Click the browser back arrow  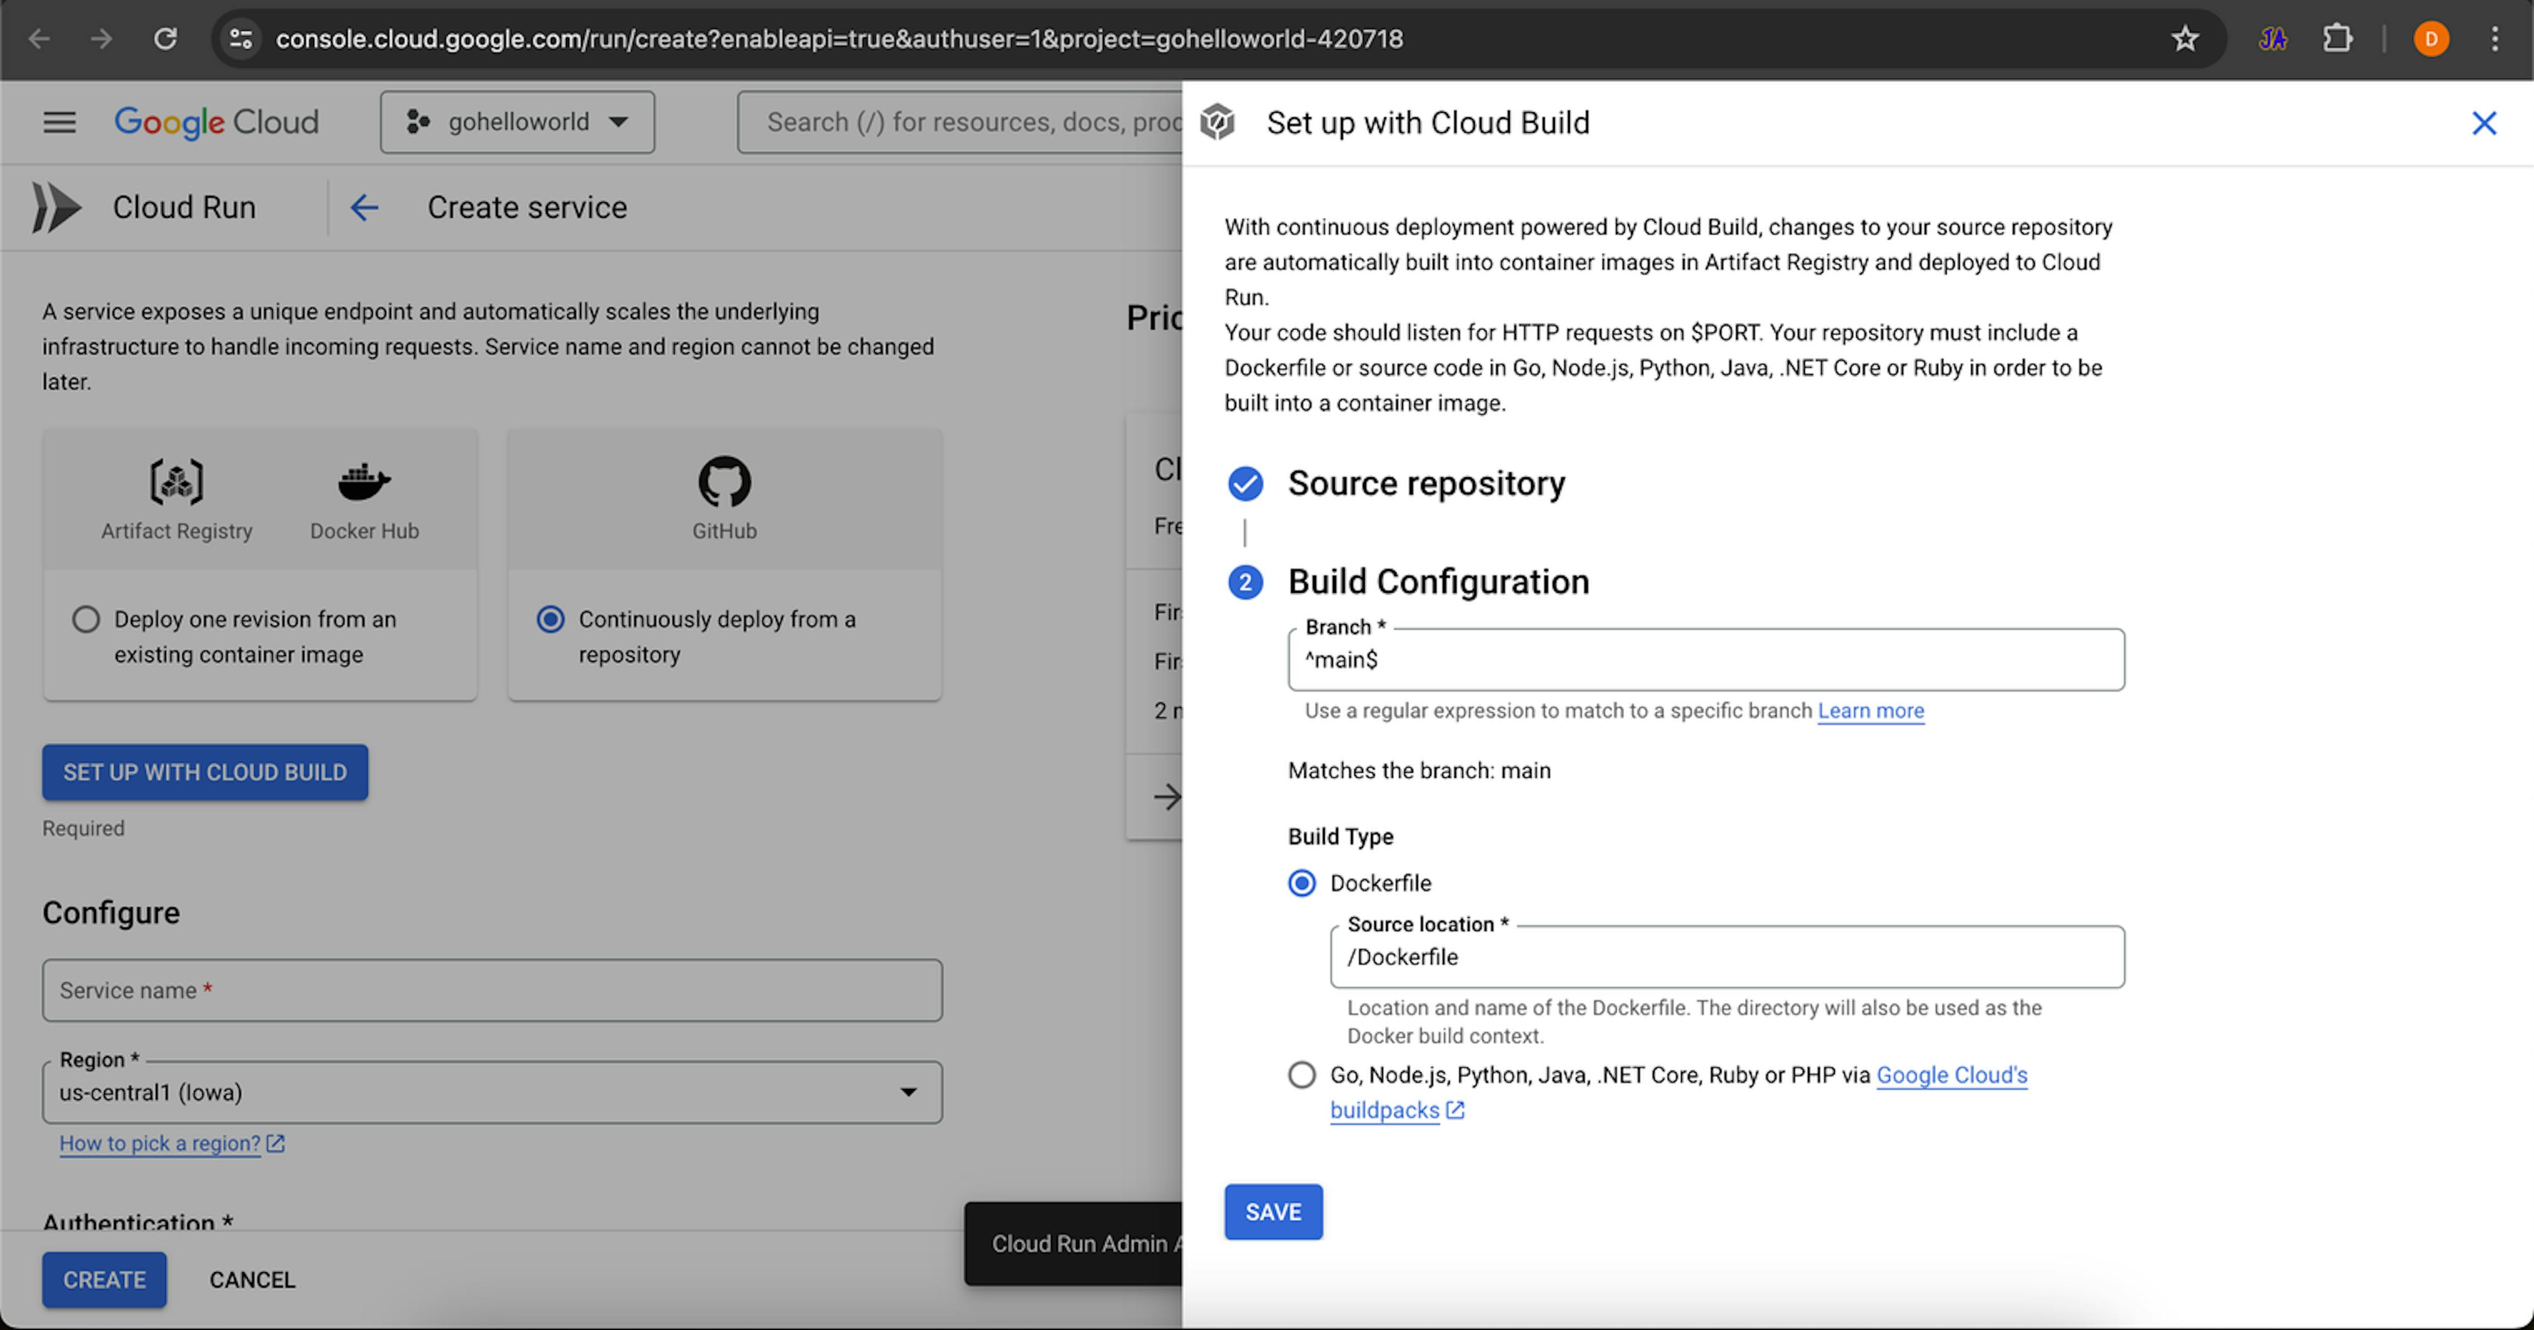click(x=39, y=39)
